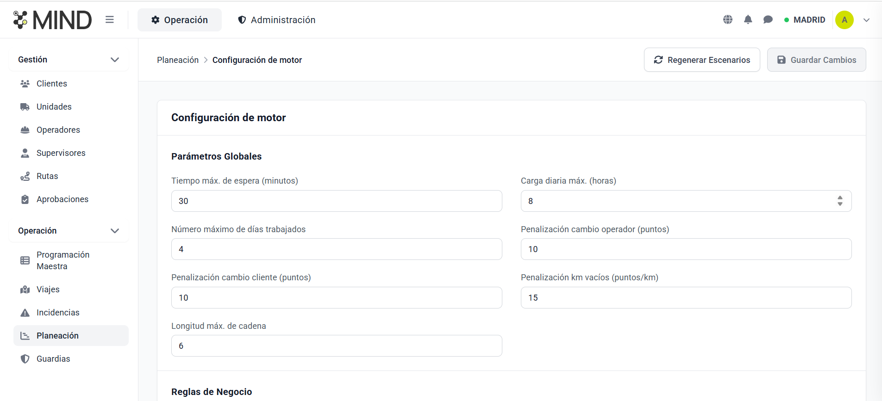The width and height of the screenshot is (882, 401).
Task: Open the chat messages icon
Action: [x=768, y=19]
